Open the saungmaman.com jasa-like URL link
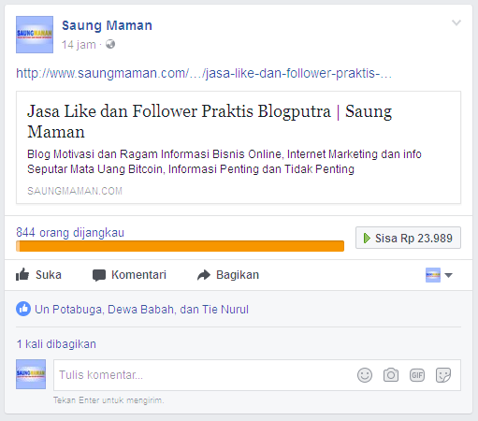 click(204, 73)
